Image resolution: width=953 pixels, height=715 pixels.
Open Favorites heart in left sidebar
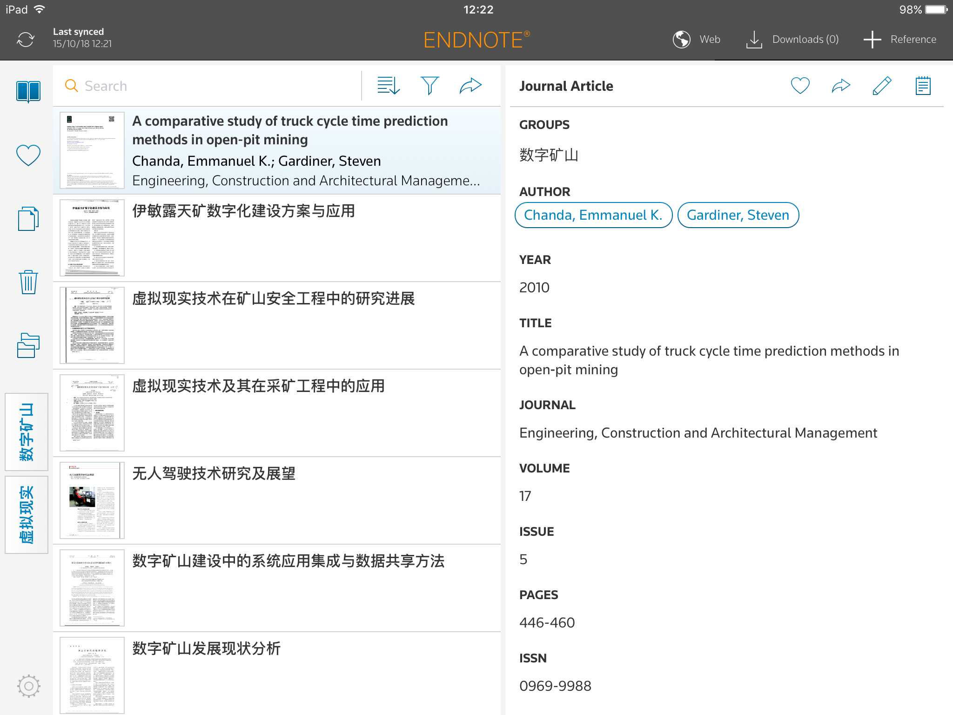tap(28, 155)
